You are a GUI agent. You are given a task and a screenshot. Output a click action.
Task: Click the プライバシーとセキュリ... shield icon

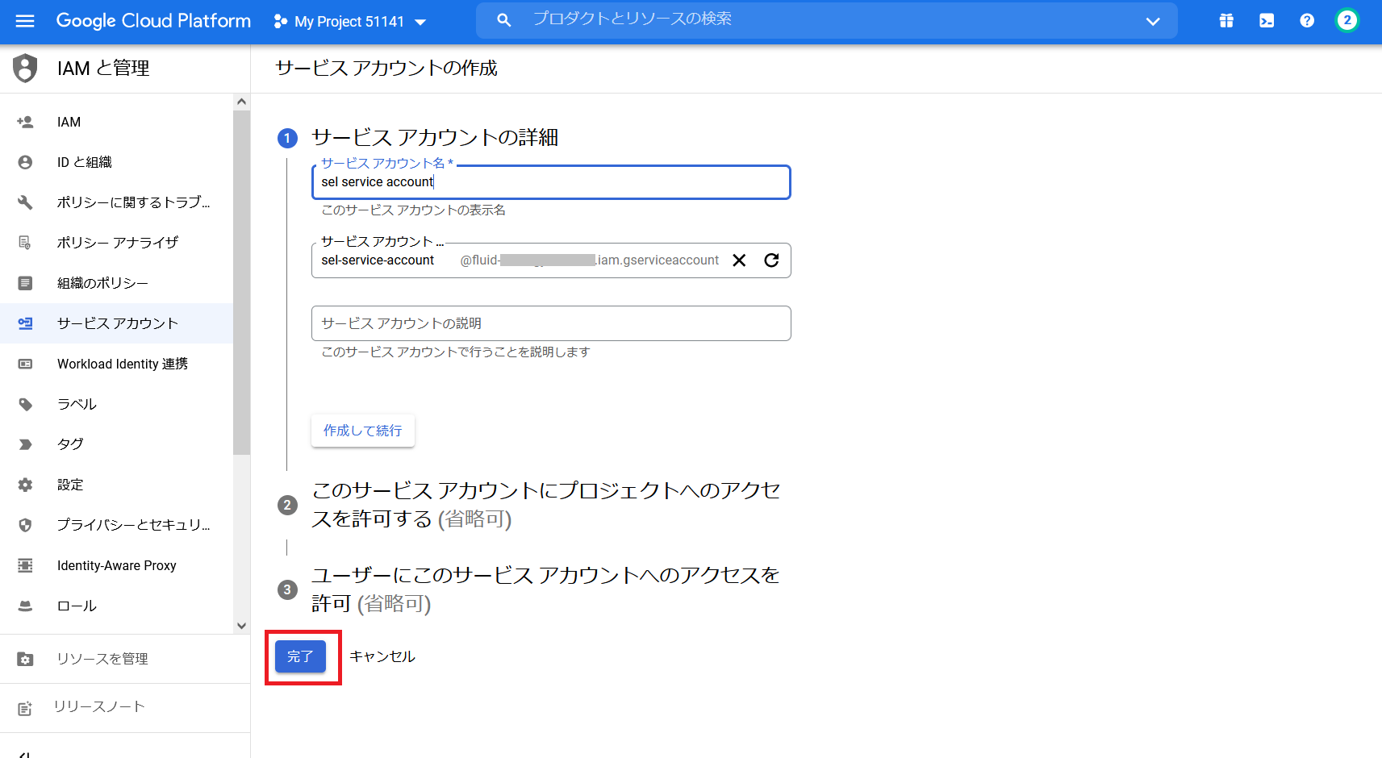coord(25,525)
